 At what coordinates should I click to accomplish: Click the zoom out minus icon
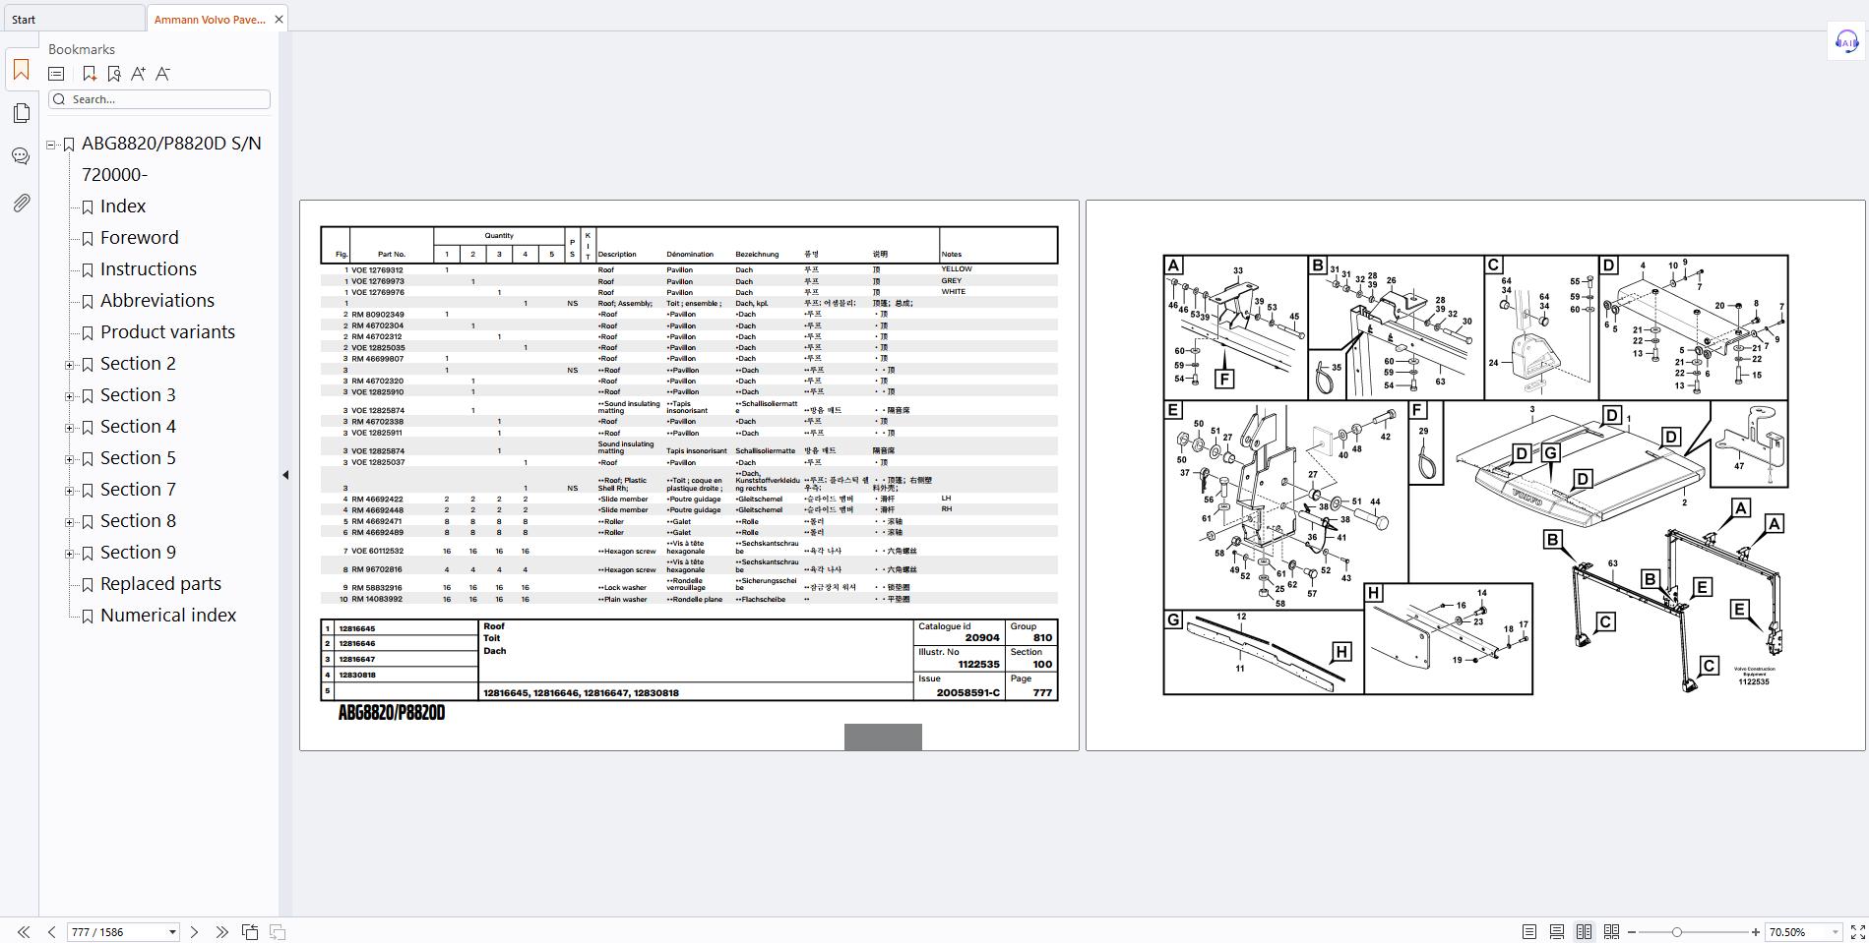point(1632,931)
